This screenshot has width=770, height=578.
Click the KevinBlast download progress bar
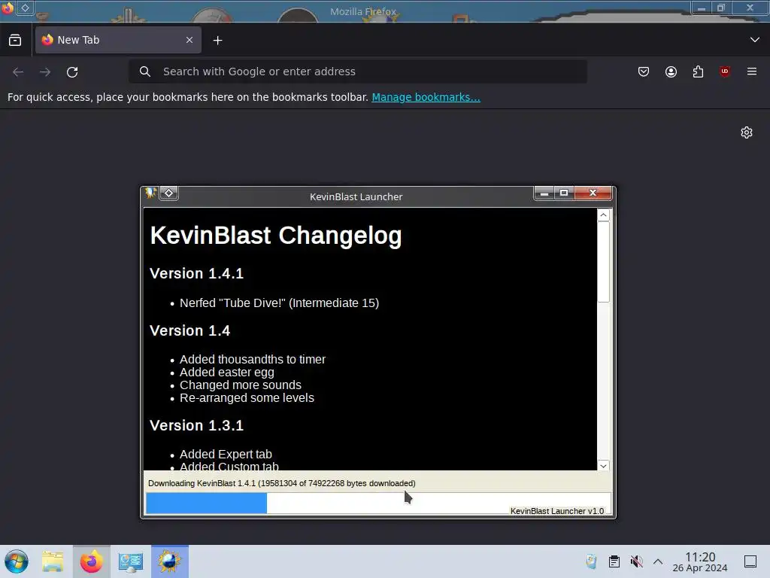tap(378, 503)
